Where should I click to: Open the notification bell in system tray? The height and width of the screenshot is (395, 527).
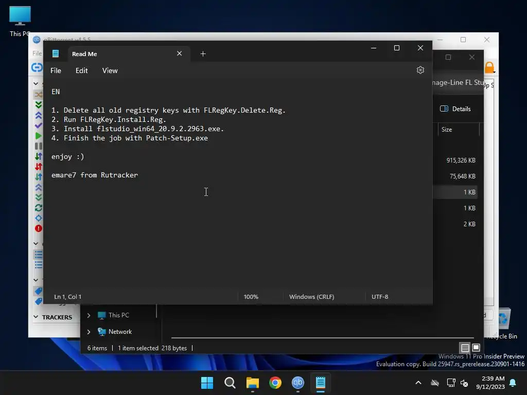(513, 383)
